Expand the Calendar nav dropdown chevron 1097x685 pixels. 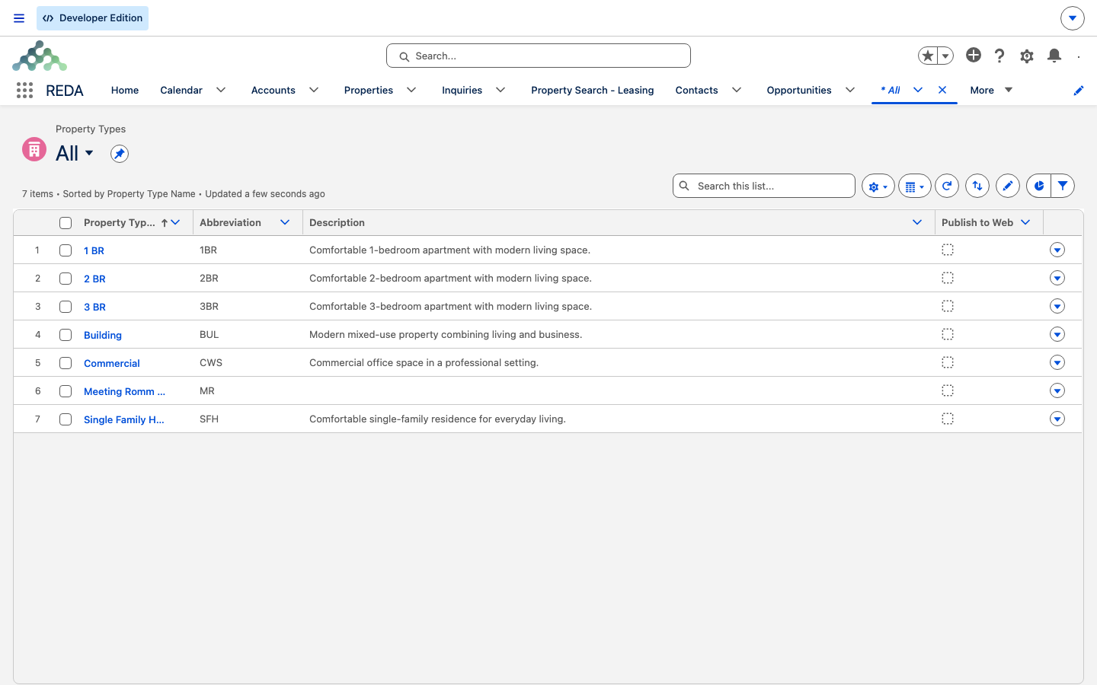[221, 90]
